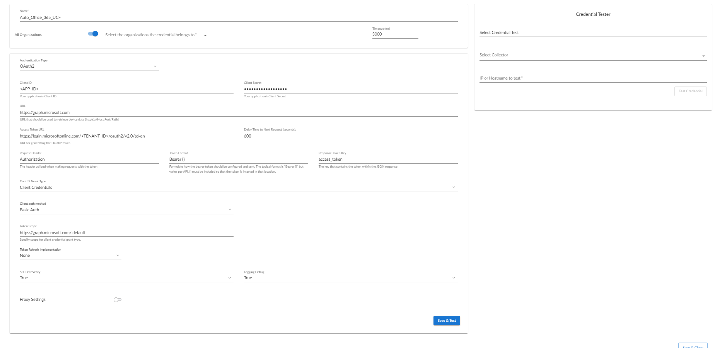Click the Delay Time to Next Request field
This screenshot has width=715, height=348.
point(351,136)
